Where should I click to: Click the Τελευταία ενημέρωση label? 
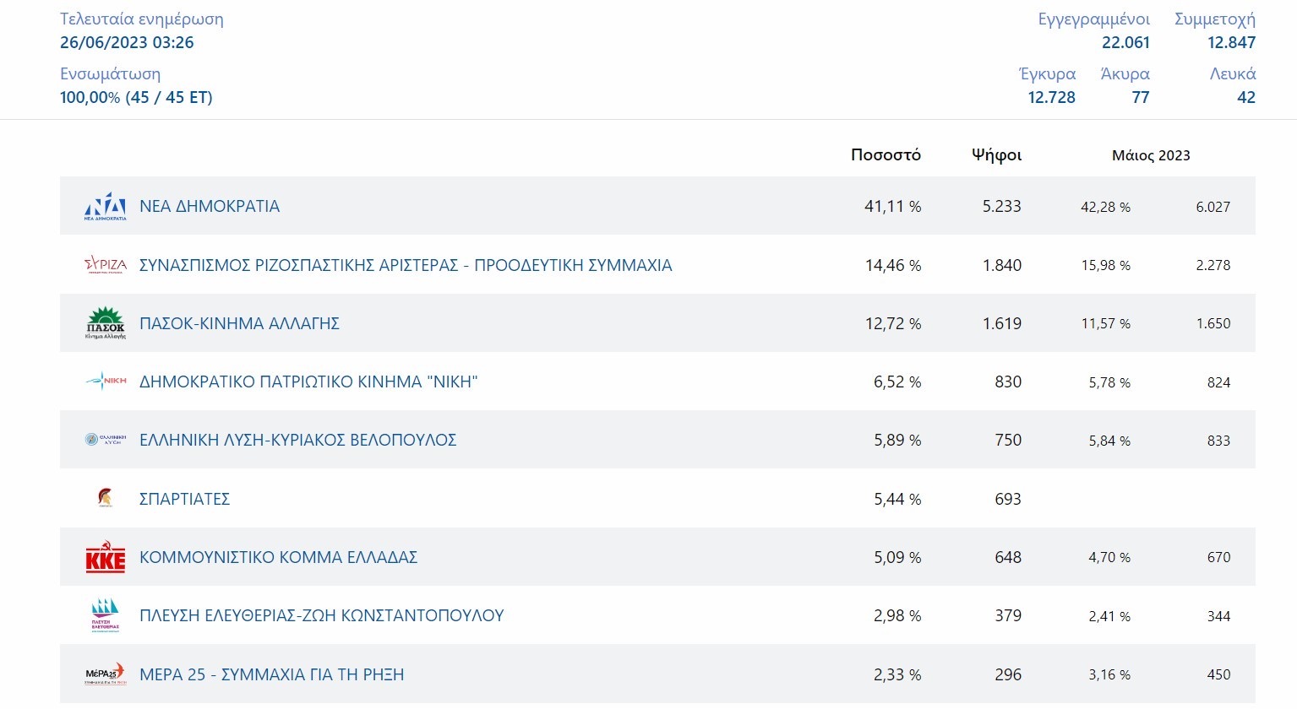click(x=142, y=19)
